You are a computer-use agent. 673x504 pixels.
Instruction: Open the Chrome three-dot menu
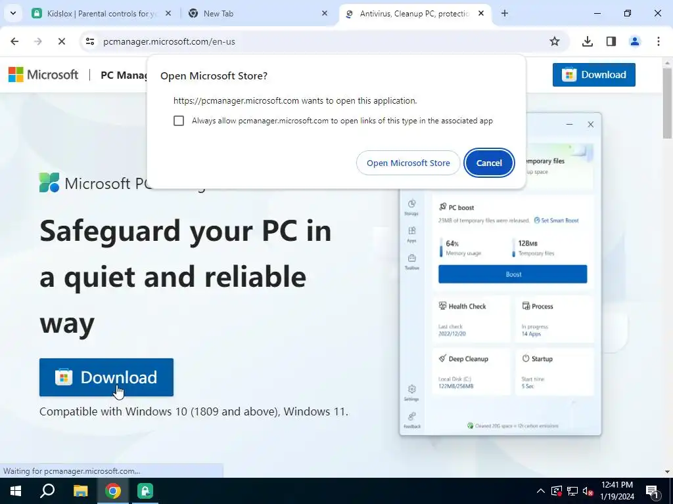[x=659, y=41]
